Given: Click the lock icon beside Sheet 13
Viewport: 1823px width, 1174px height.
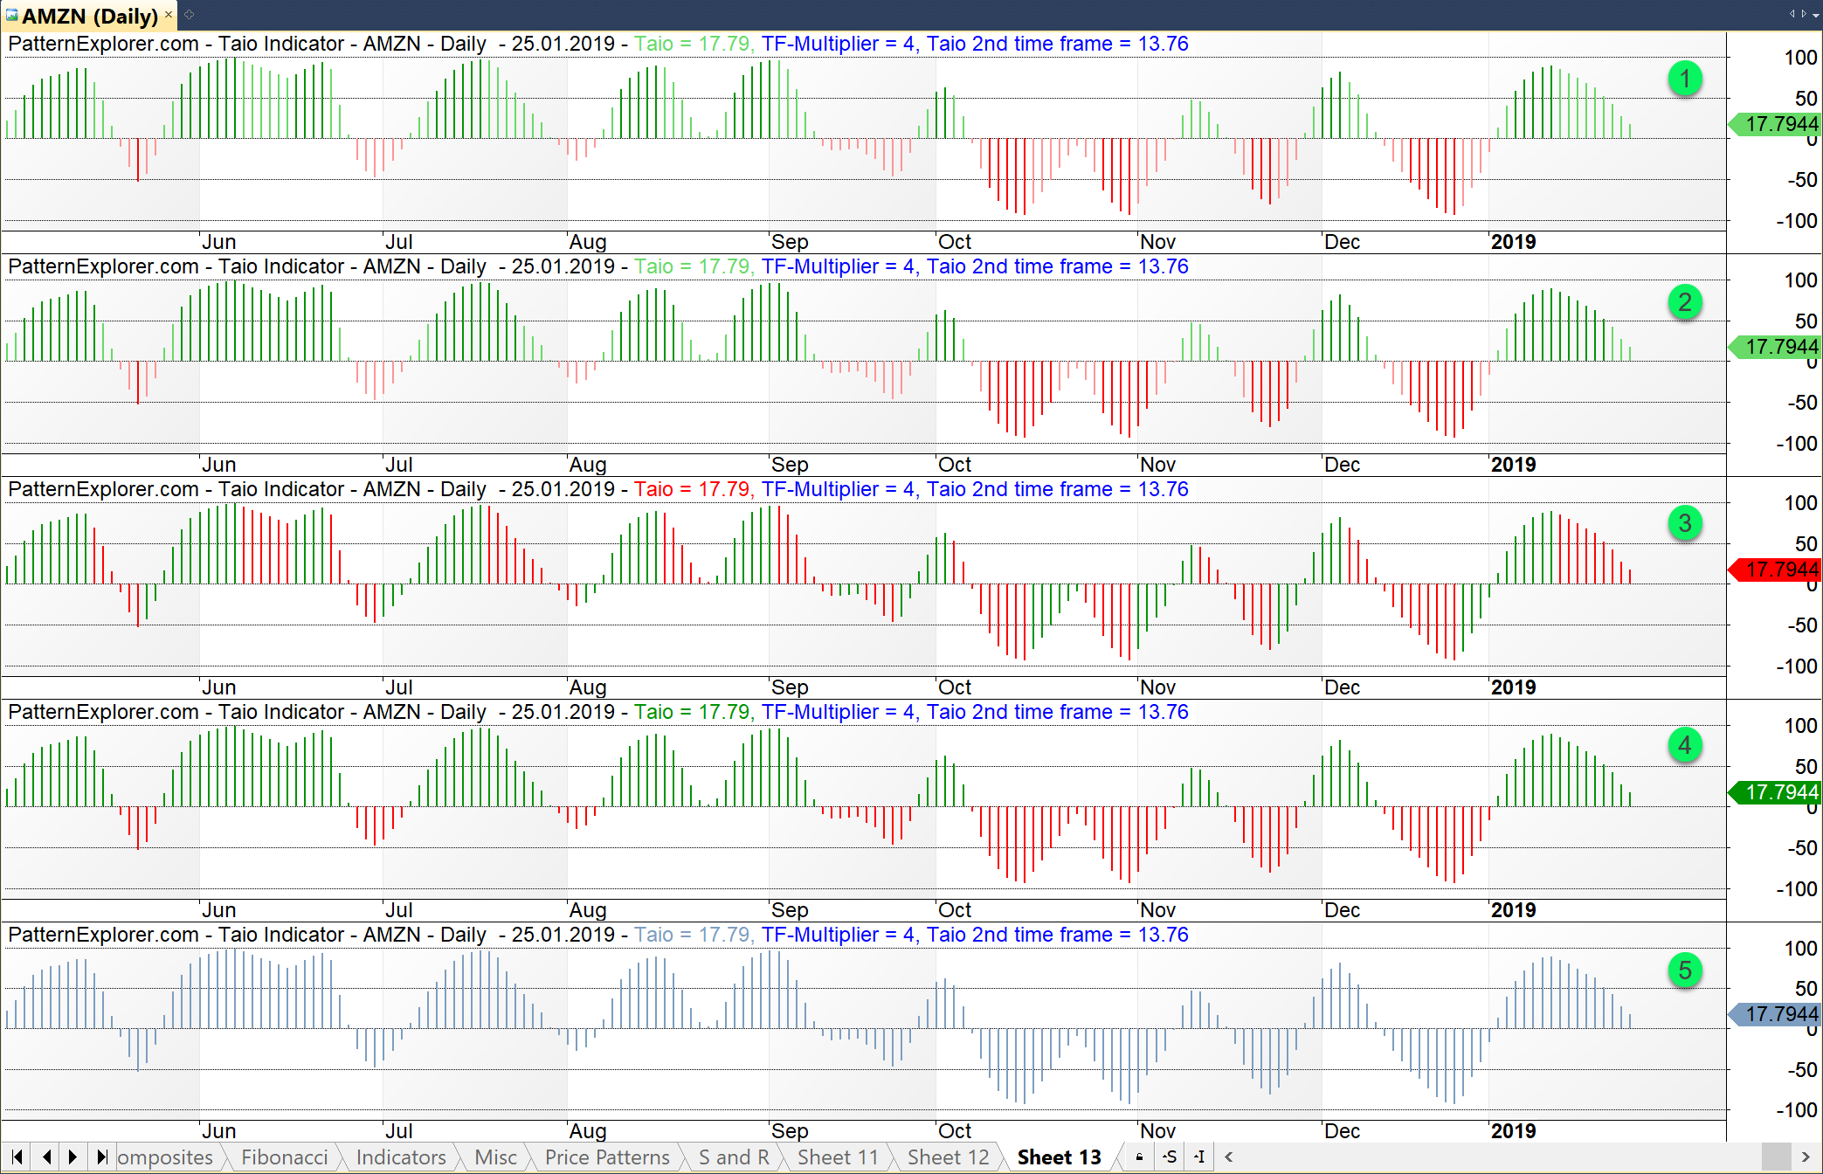Looking at the screenshot, I should tap(1139, 1157).
